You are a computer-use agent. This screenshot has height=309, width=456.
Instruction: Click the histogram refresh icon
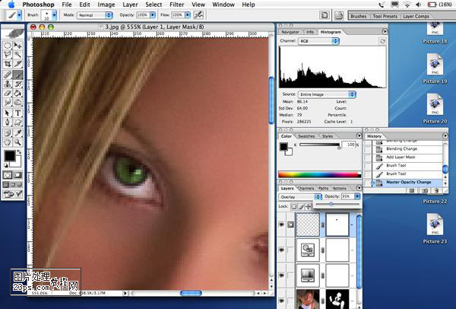pos(382,41)
